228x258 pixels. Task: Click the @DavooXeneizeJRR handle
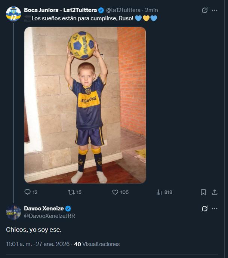pyautogui.click(x=49, y=216)
